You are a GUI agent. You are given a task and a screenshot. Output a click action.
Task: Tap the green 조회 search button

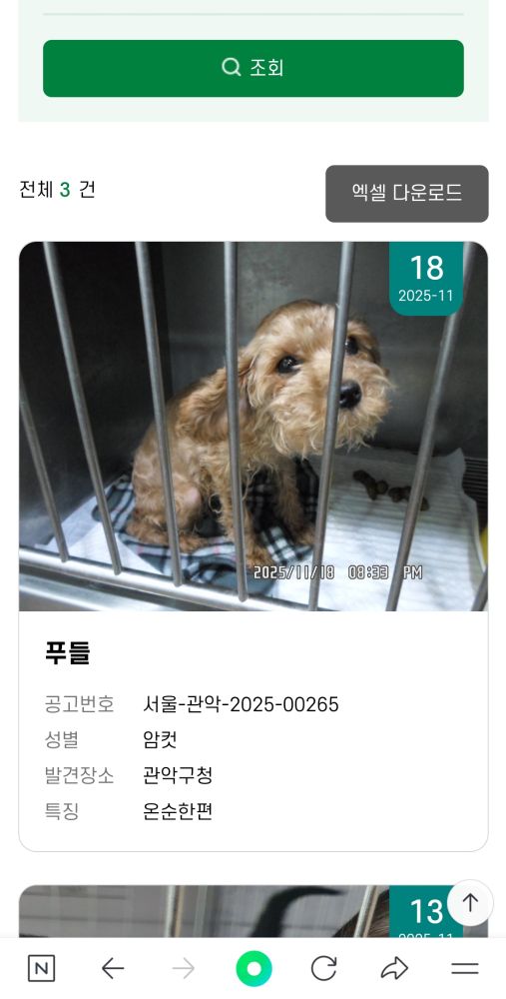tap(253, 68)
